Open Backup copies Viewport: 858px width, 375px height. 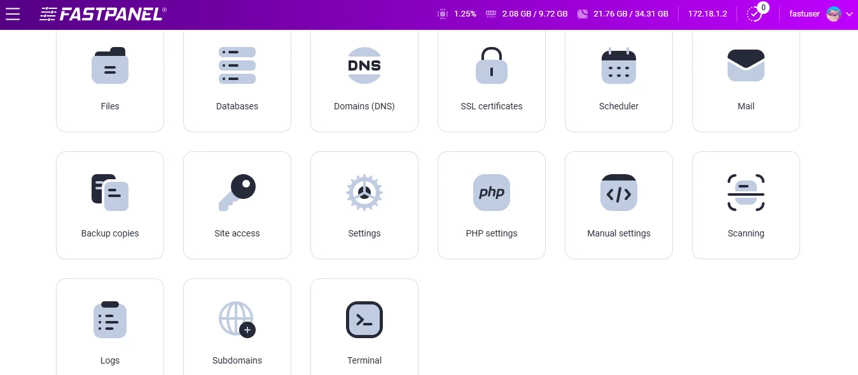pyautogui.click(x=109, y=203)
